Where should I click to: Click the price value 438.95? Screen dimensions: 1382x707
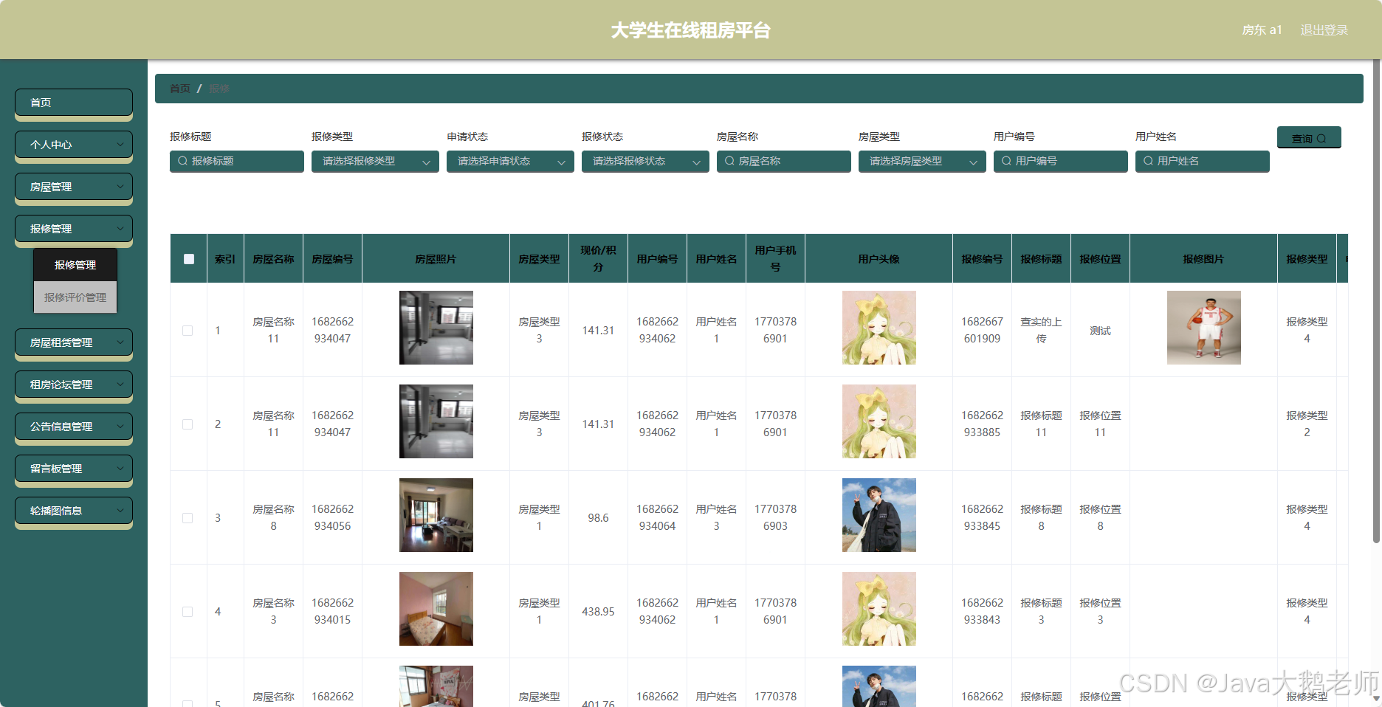click(598, 612)
